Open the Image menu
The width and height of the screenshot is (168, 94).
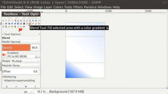click(x=38, y=7)
